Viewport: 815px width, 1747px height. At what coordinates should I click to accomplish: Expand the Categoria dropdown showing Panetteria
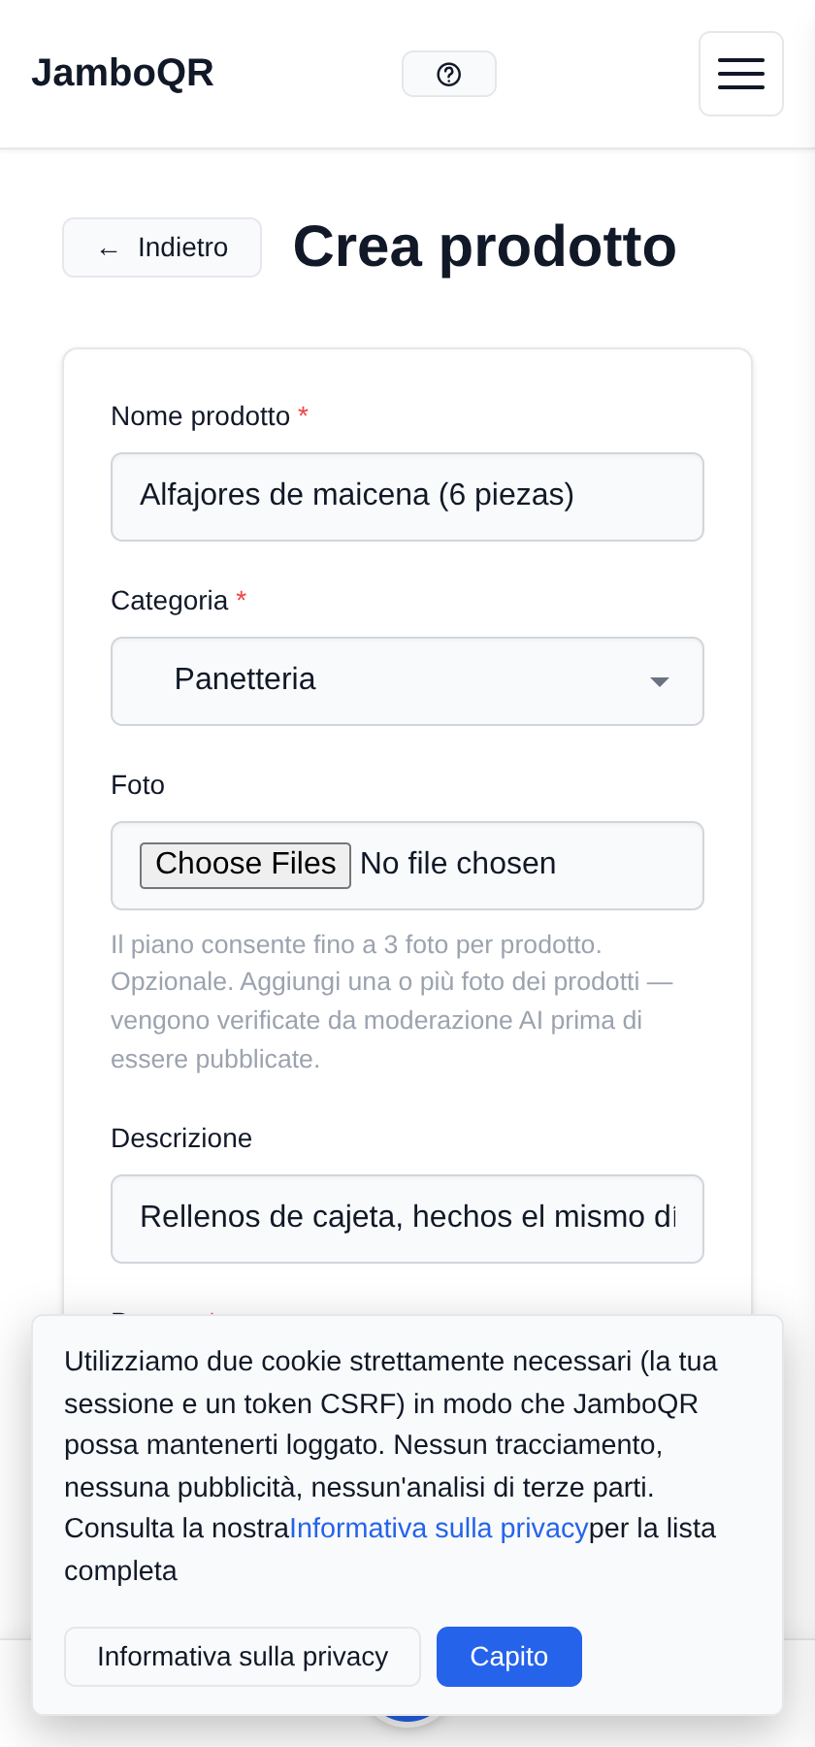tap(407, 681)
